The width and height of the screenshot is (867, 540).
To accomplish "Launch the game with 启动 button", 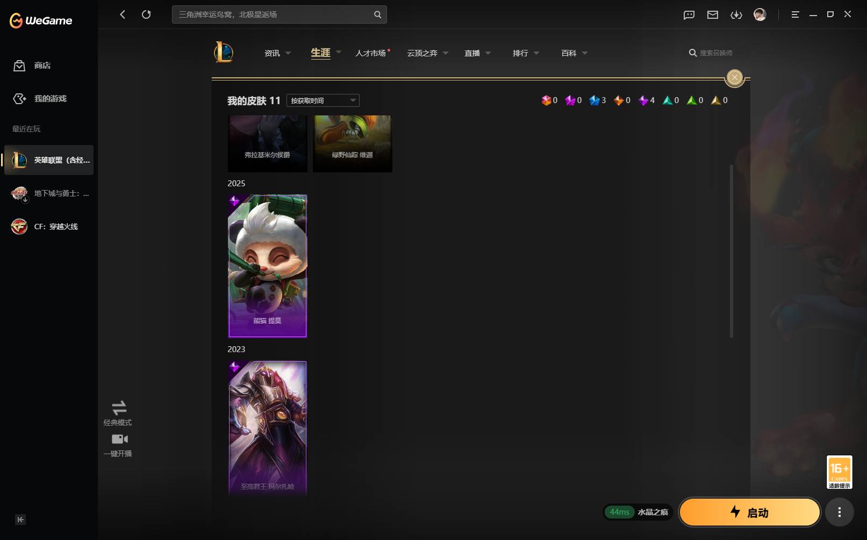I will 750,512.
